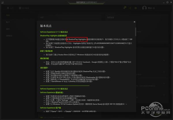This screenshot has height=120, width=173.
Task: Open the notifications icon in top bar
Action: [x=125, y=8]
